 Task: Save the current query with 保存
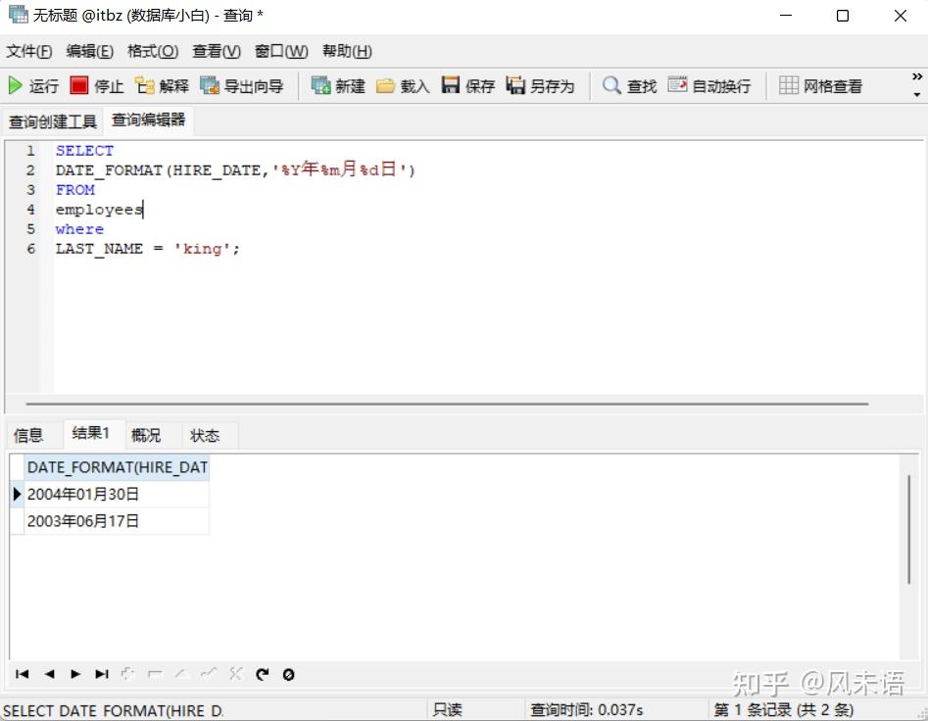pos(467,85)
